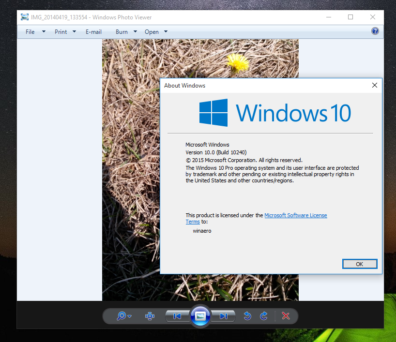Expand the Burn dropdown arrow
396x342 pixels.
click(x=135, y=31)
